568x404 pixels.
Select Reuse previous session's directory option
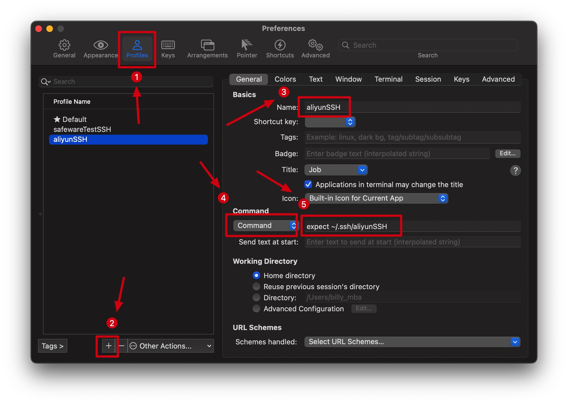(x=256, y=286)
